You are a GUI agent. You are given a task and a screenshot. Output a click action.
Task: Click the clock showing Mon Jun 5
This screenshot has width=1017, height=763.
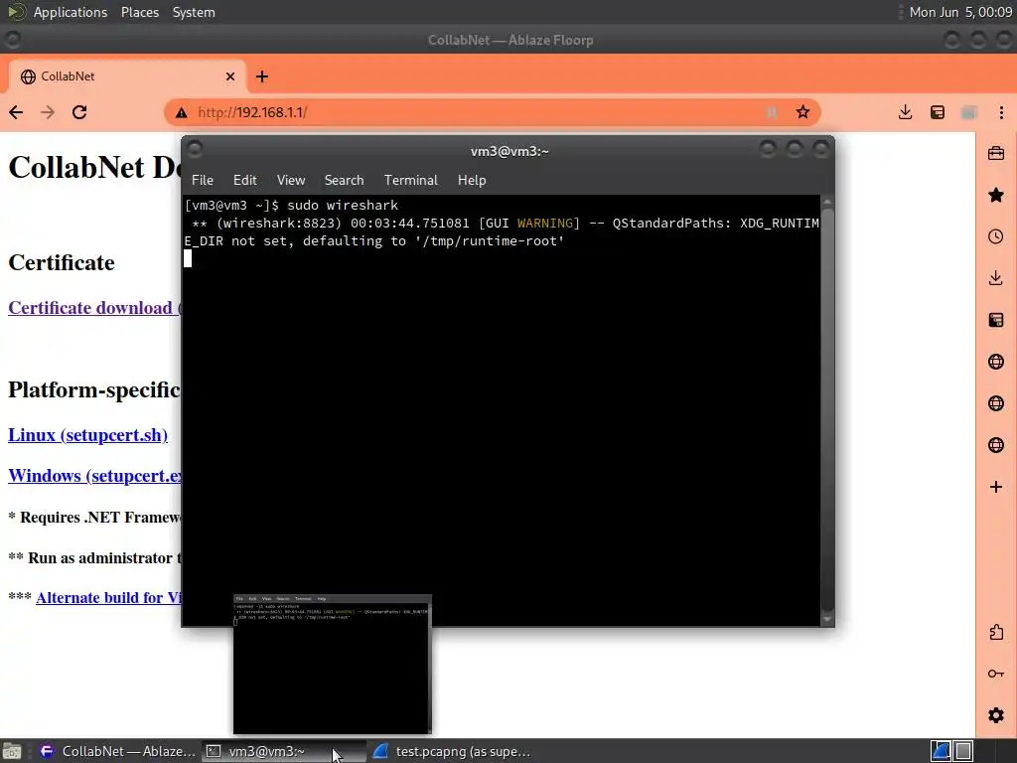pyautogui.click(x=960, y=12)
